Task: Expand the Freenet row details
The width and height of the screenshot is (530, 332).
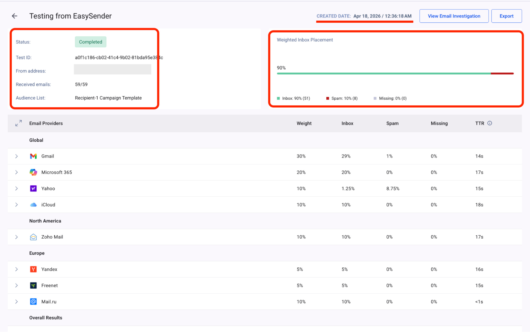Action: pyautogui.click(x=16, y=285)
